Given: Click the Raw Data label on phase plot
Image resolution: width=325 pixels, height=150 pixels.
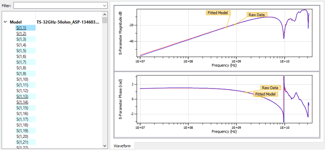Looking at the screenshot, I should [270, 87].
